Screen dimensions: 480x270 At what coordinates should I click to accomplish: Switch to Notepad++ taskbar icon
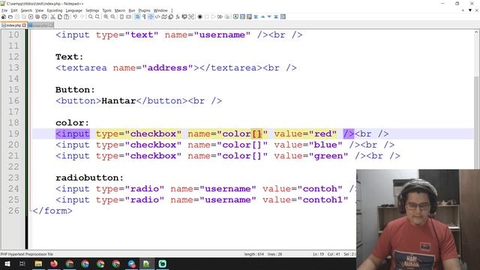(146, 263)
